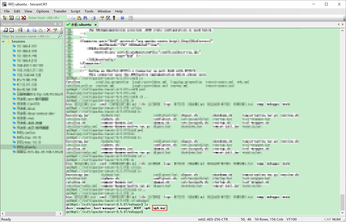346x222 pixels.
Task: Pin the Session Manager panel
Action: click(55, 24)
